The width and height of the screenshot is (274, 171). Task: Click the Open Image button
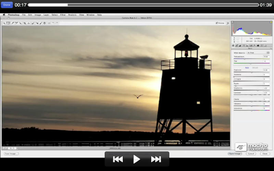click(235, 154)
